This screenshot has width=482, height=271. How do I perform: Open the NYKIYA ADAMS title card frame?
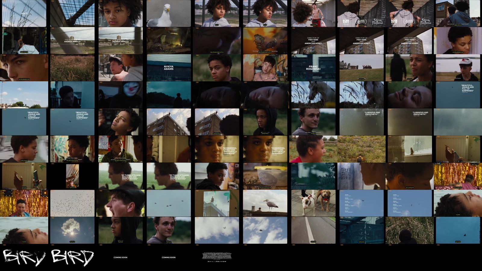pyautogui.click(x=169, y=68)
